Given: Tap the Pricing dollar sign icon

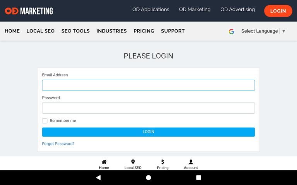Looking at the screenshot, I should (x=162, y=162).
